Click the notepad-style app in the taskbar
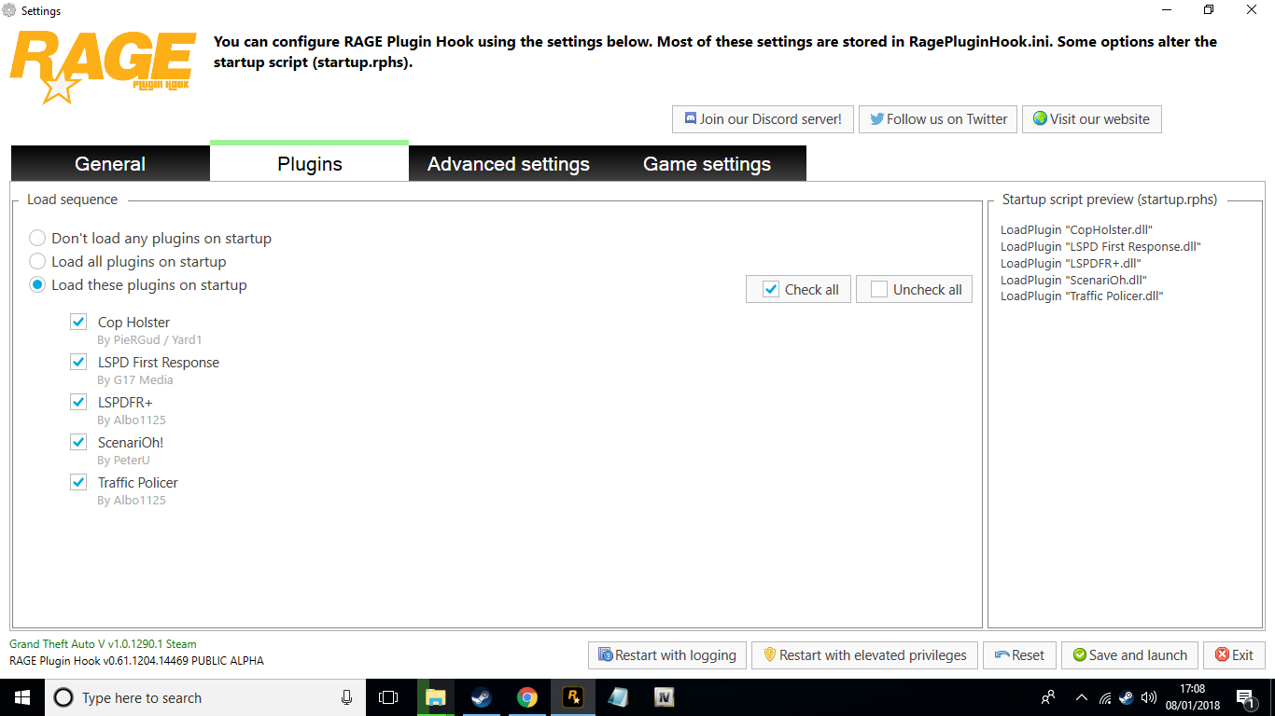The image size is (1275, 716). [x=618, y=697]
